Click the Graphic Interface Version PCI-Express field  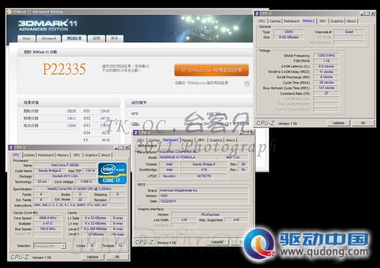[x=210, y=214]
